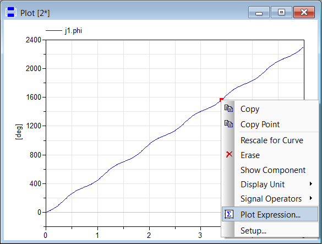Minimize the Plot window
This screenshot has height=244, width=322.
pyautogui.click(x=259, y=12)
